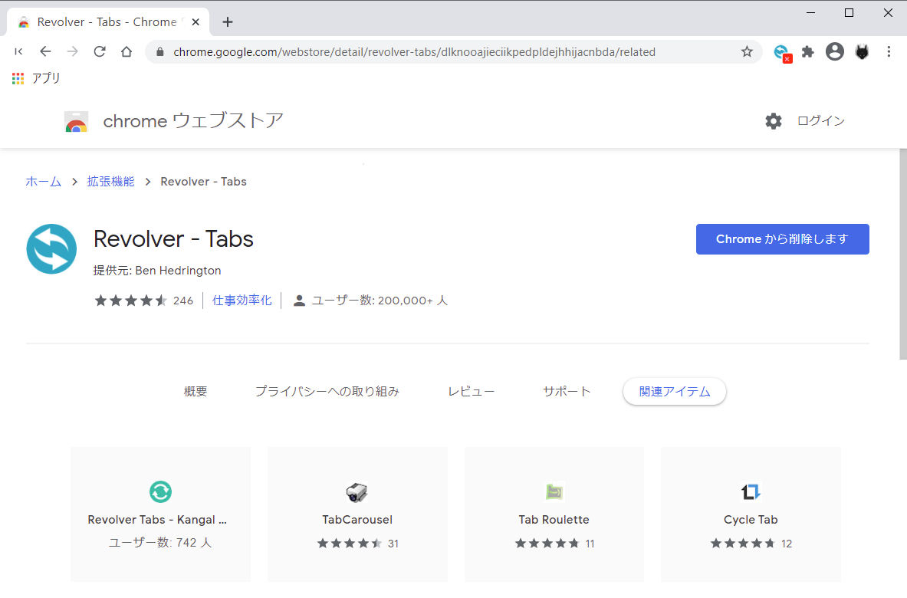The height and width of the screenshot is (598, 907).
Task: Click the Chrome から削除します button
Action: tap(782, 239)
